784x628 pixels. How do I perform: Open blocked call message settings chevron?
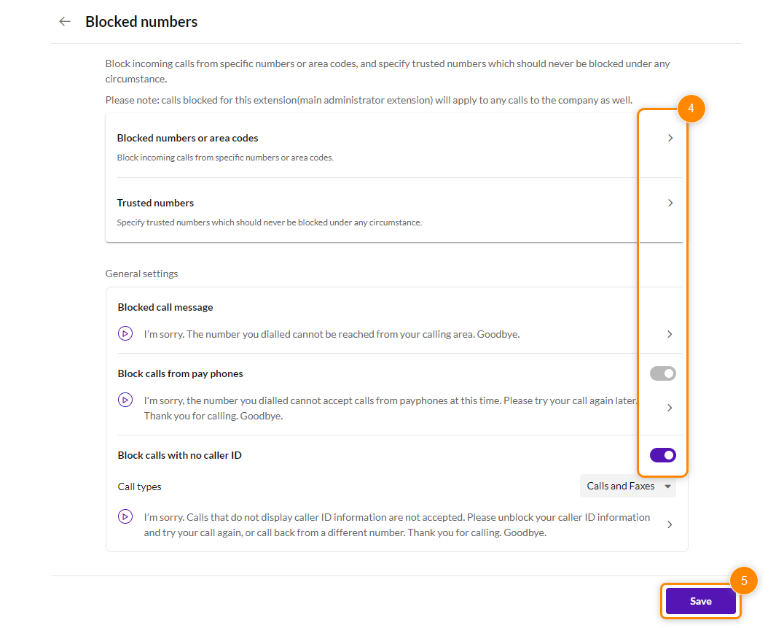click(x=670, y=334)
